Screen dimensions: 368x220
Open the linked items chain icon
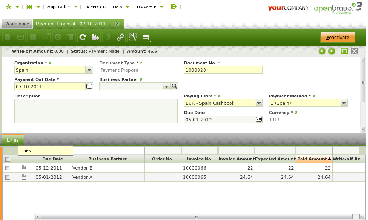[x=120, y=37]
